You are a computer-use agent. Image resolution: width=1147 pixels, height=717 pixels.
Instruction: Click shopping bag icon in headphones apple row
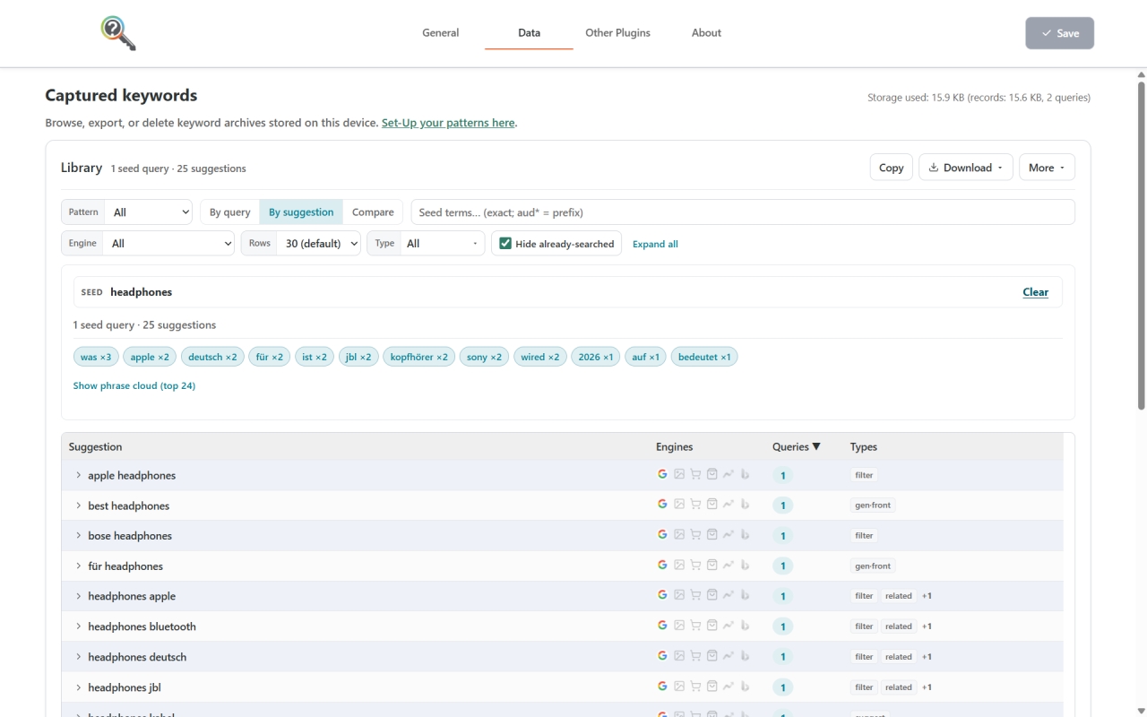(x=712, y=595)
